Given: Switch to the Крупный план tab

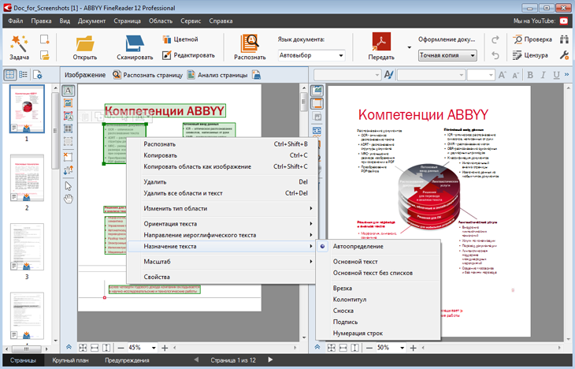Looking at the screenshot, I should point(70,360).
